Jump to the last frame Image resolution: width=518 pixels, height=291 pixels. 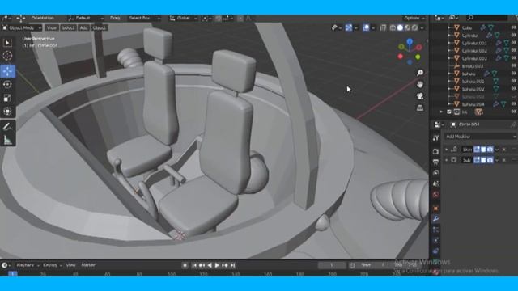(233, 265)
